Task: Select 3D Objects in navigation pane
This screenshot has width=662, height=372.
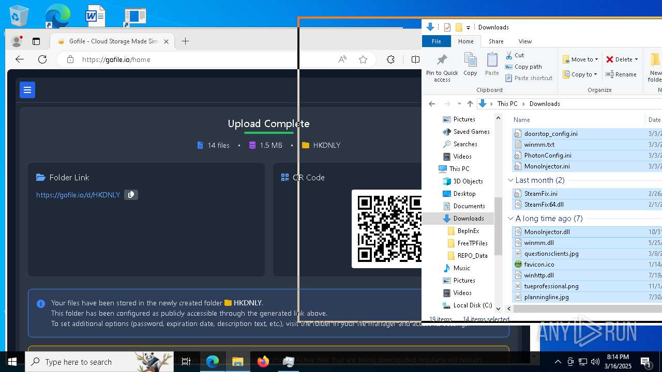Action: (x=468, y=181)
